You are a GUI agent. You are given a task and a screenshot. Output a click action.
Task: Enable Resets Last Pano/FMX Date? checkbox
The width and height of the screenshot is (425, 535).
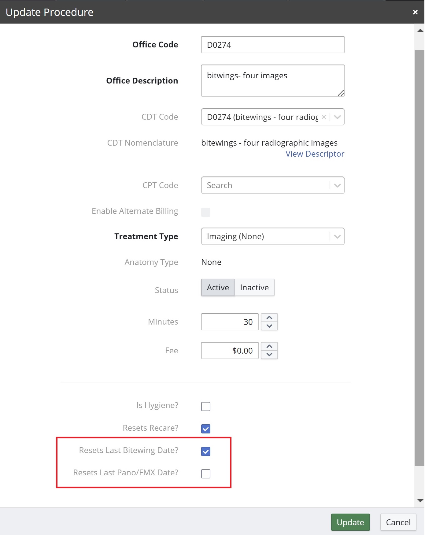click(x=206, y=474)
